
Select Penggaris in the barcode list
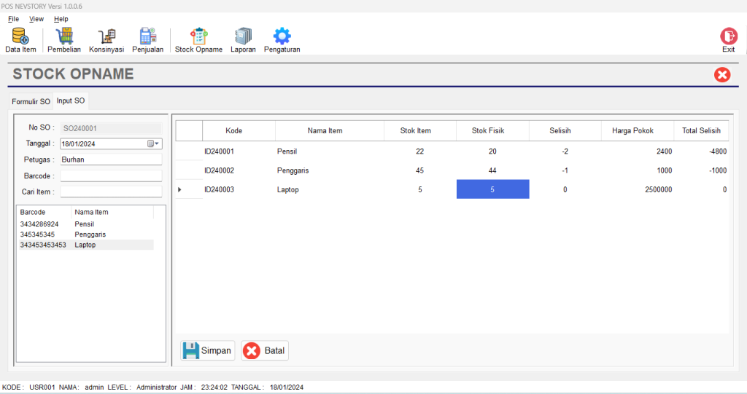click(x=90, y=235)
